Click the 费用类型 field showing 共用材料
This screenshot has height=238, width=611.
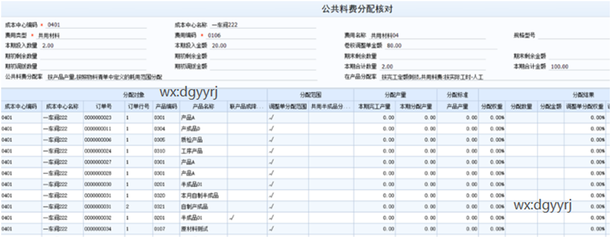pyautogui.click(x=91, y=35)
